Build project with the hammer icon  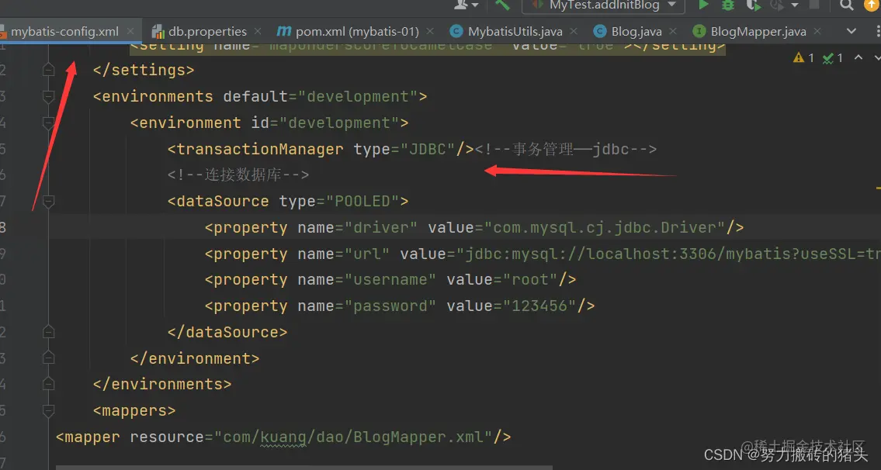[502, 5]
